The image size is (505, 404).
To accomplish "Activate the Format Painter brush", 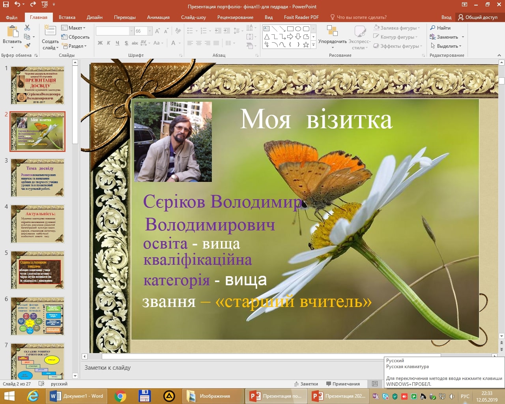I will point(27,46).
